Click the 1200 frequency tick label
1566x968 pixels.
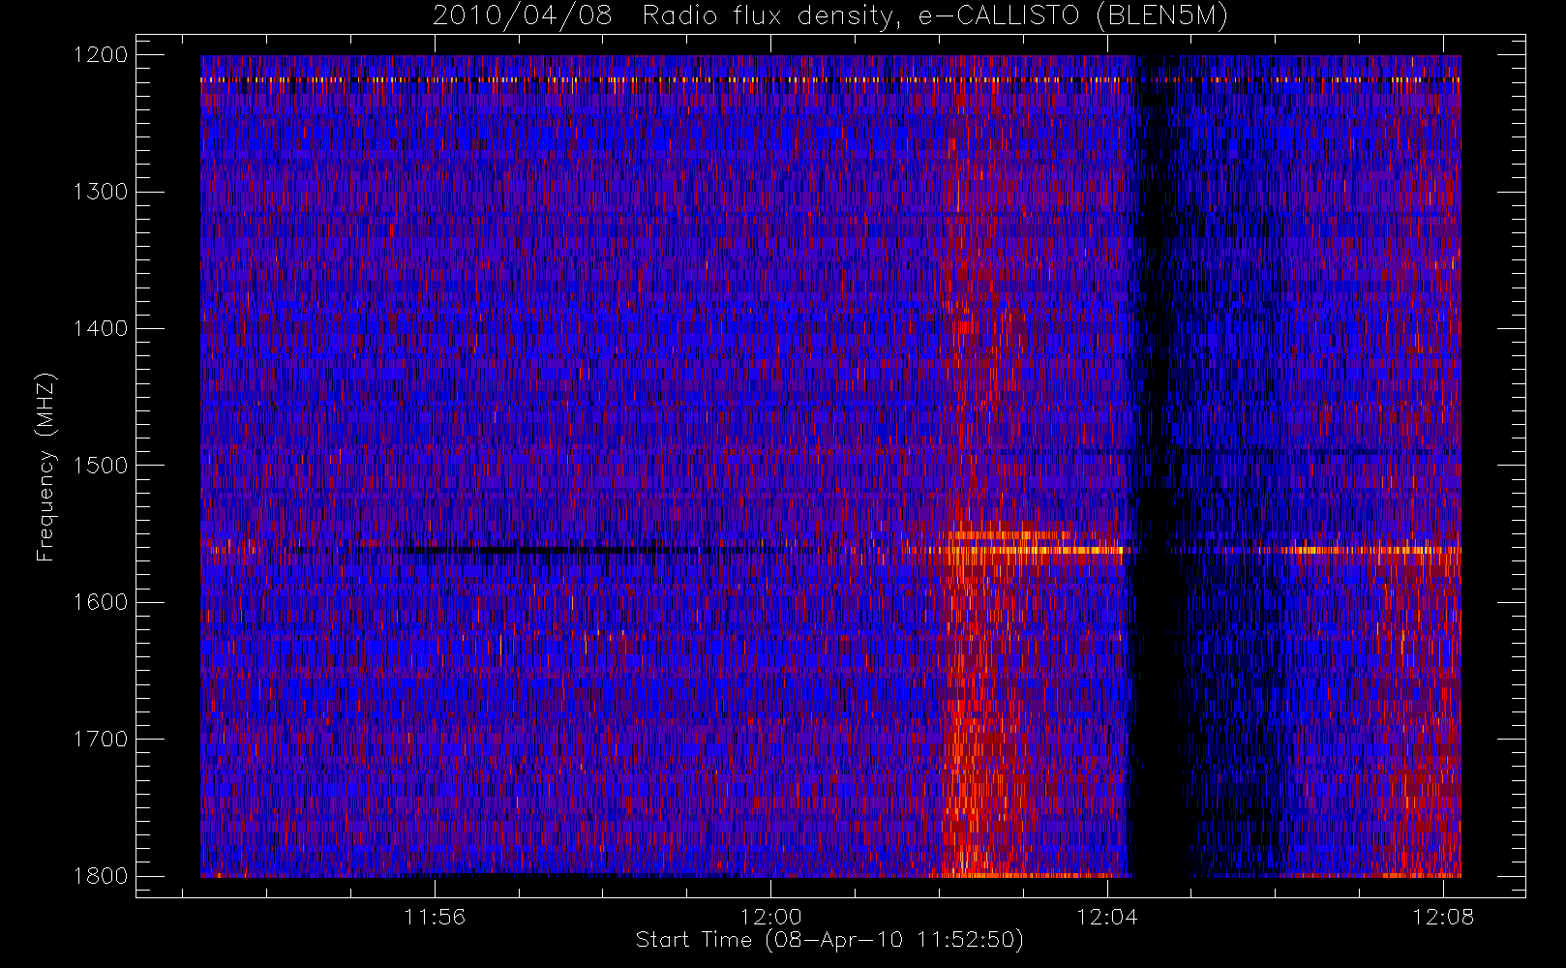(101, 55)
